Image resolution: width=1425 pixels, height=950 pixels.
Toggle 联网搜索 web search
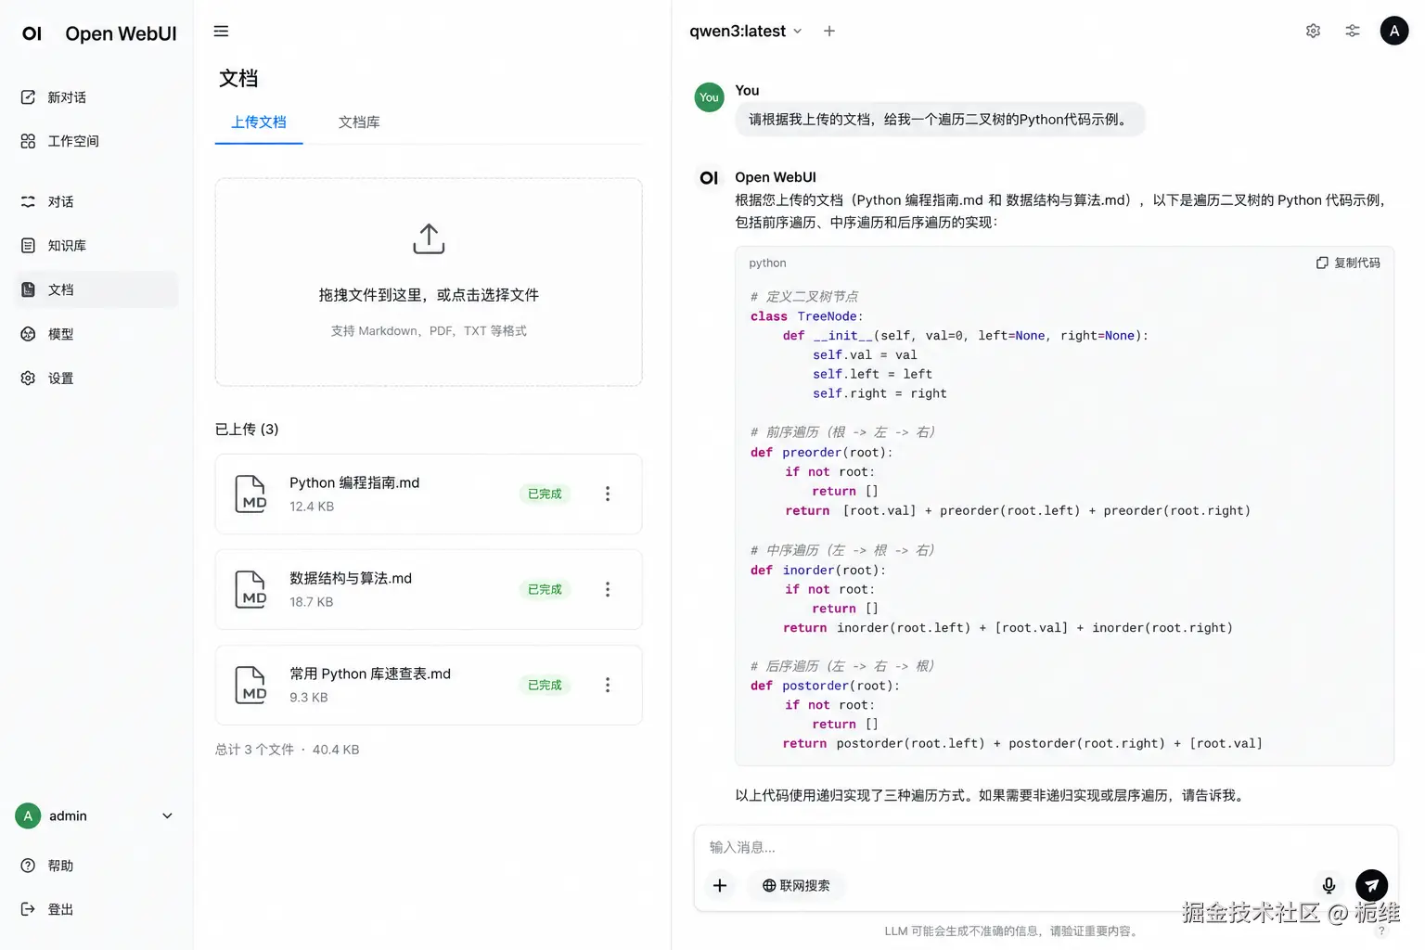796,886
